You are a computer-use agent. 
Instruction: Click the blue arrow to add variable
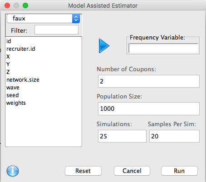pyautogui.click(x=104, y=46)
